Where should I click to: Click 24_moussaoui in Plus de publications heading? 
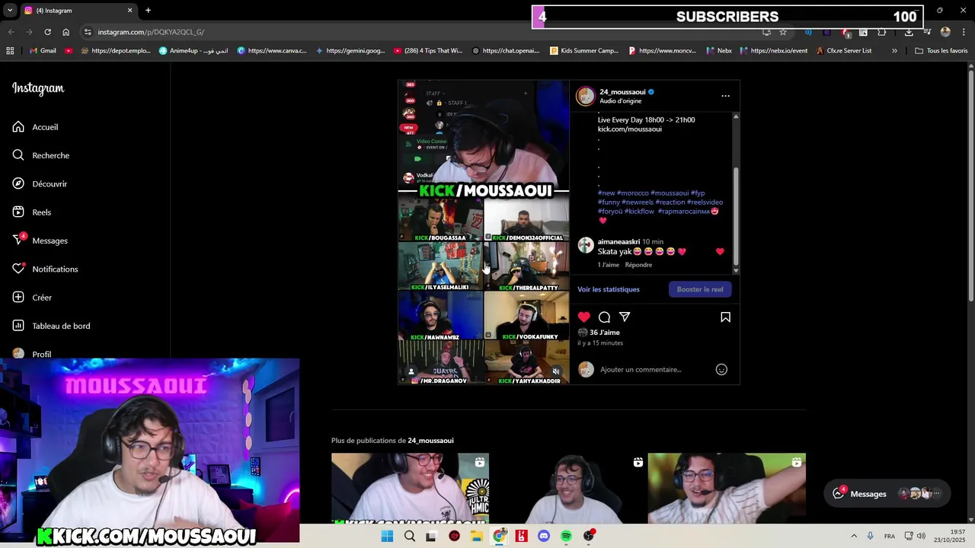(430, 441)
